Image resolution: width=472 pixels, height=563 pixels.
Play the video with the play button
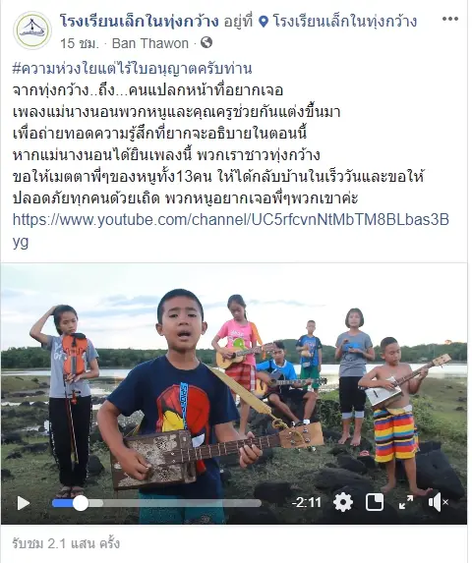[x=24, y=503]
